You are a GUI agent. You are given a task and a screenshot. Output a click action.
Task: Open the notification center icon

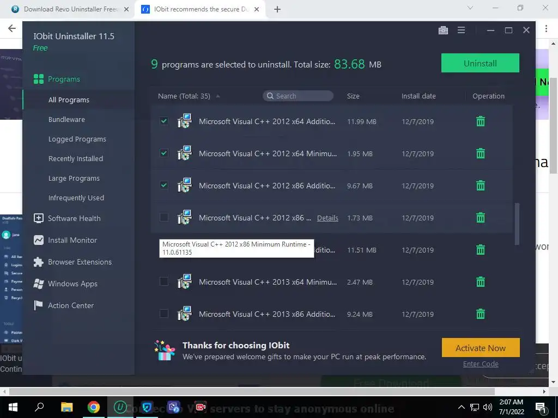coord(540,407)
